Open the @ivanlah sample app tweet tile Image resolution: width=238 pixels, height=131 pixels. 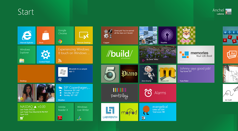click(74, 74)
